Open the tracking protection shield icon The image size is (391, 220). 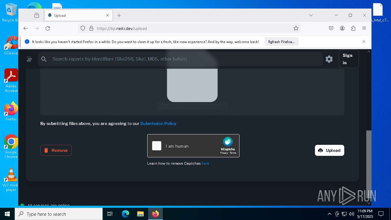[83, 28]
